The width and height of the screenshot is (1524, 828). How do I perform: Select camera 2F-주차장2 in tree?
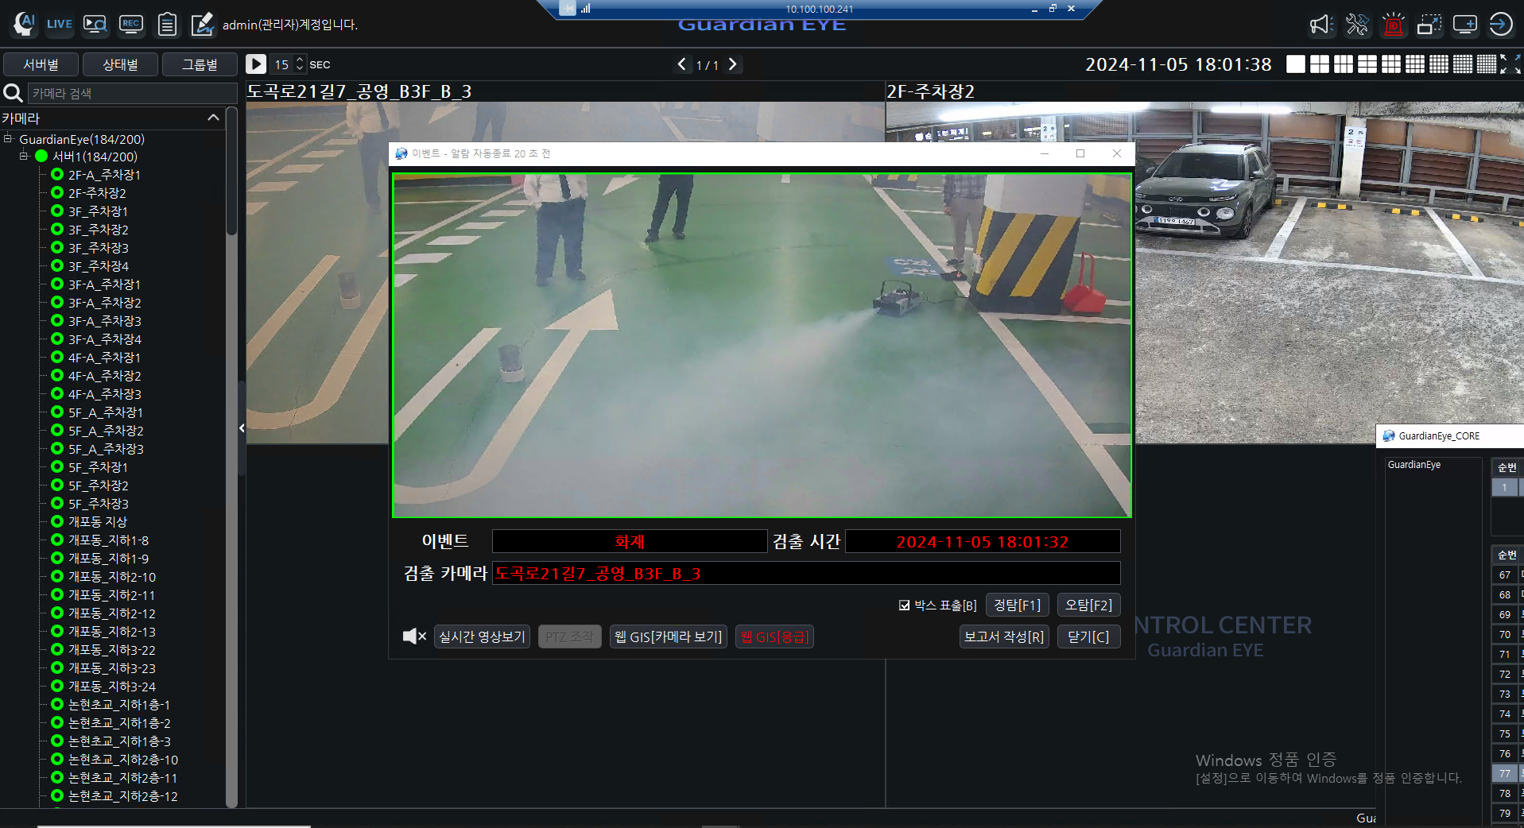[97, 193]
